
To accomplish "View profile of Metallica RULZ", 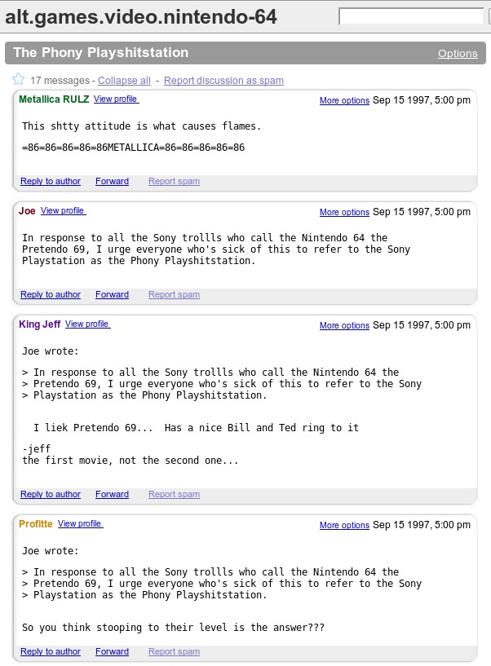I will coord(116,99).
